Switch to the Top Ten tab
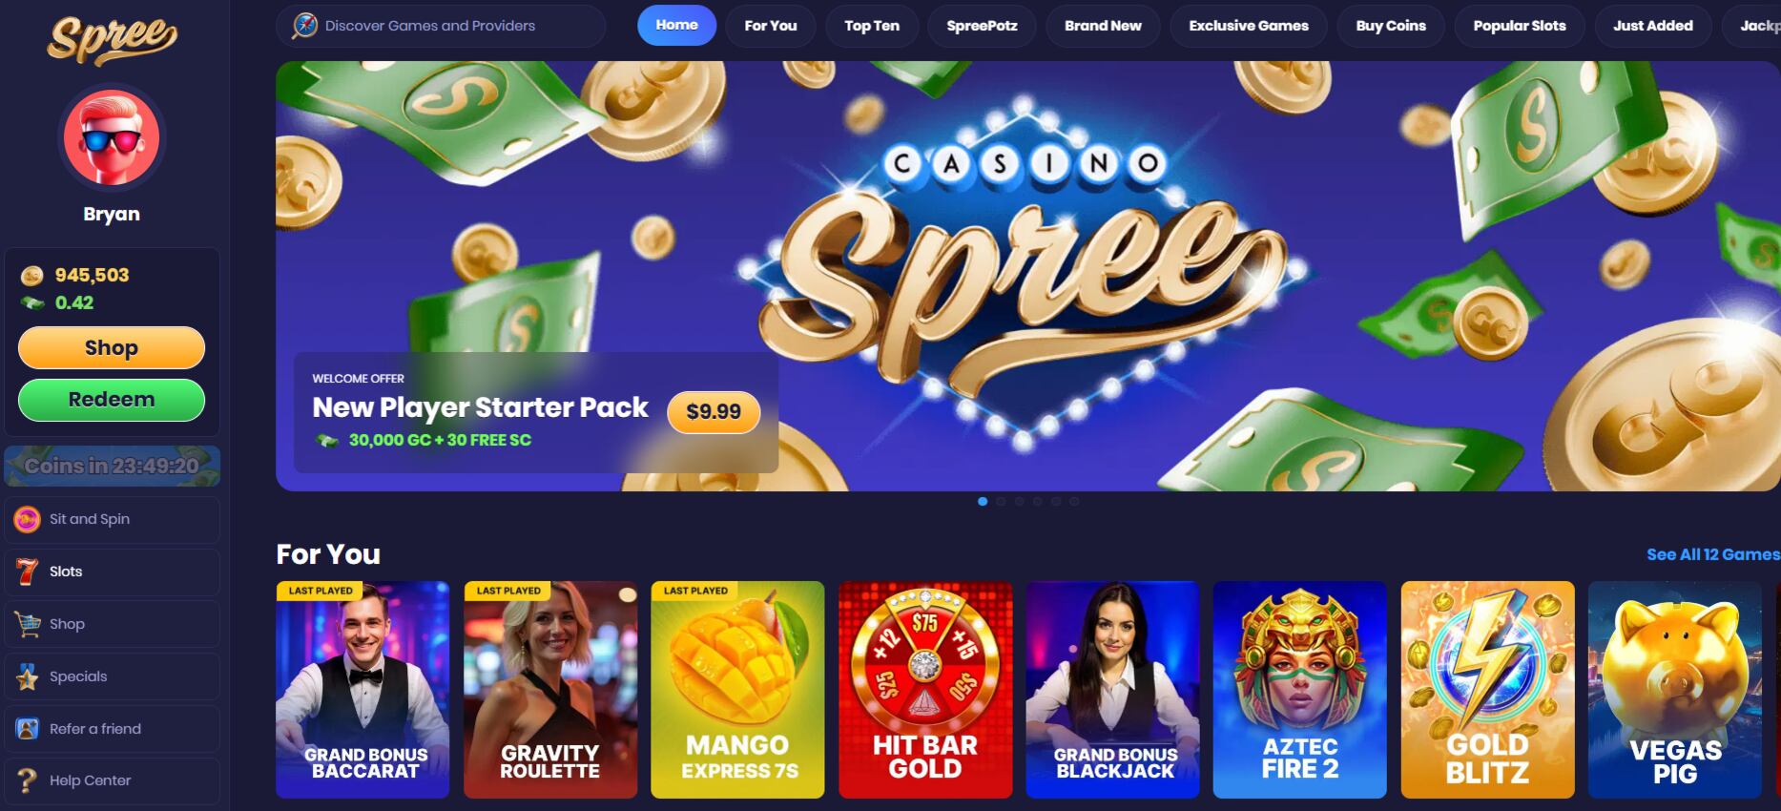 (872, 26)
